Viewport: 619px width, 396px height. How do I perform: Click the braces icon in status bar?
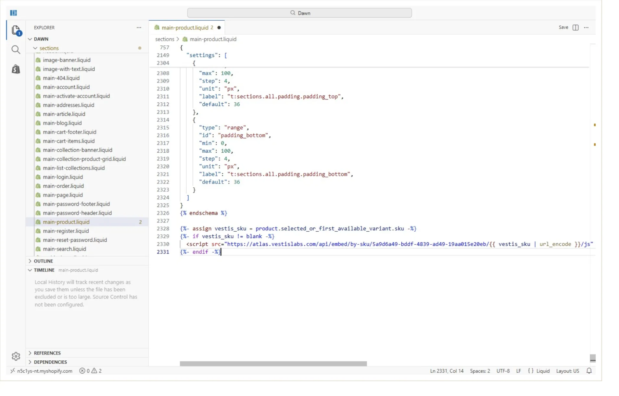click(531, 371)
